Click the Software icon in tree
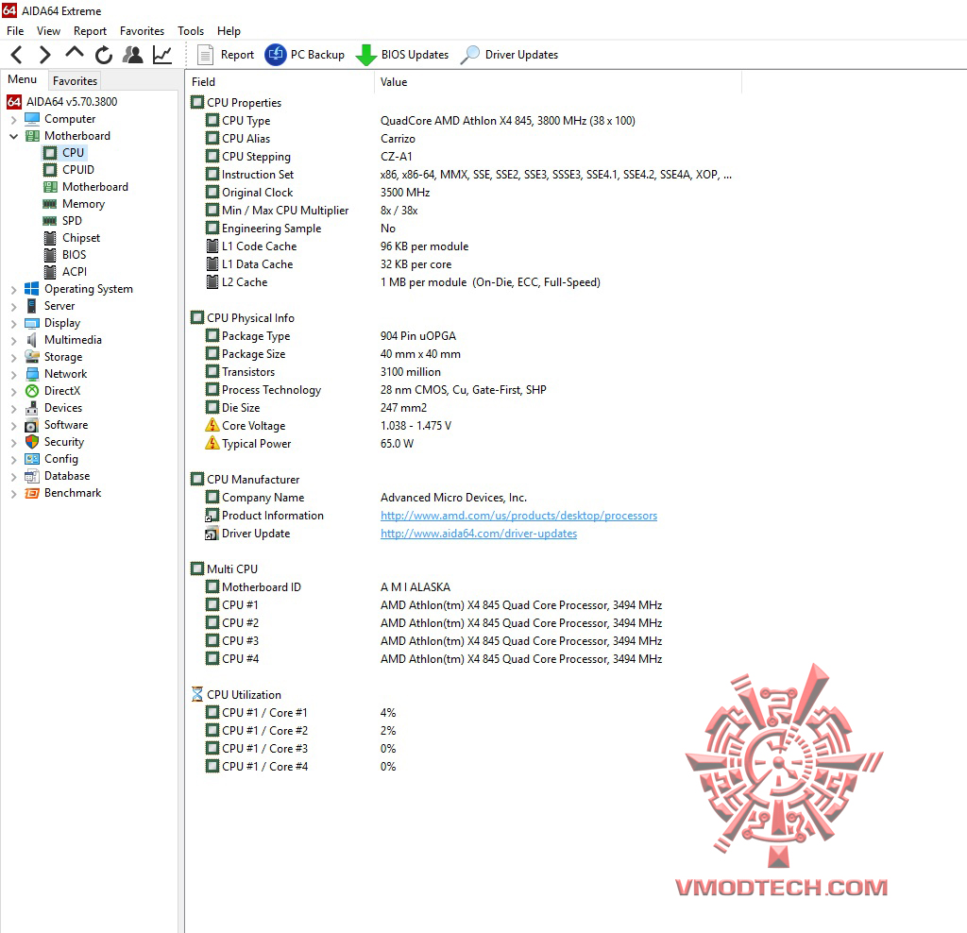The height and width of the screenshot is (933, 967). (x=32, y=425)
